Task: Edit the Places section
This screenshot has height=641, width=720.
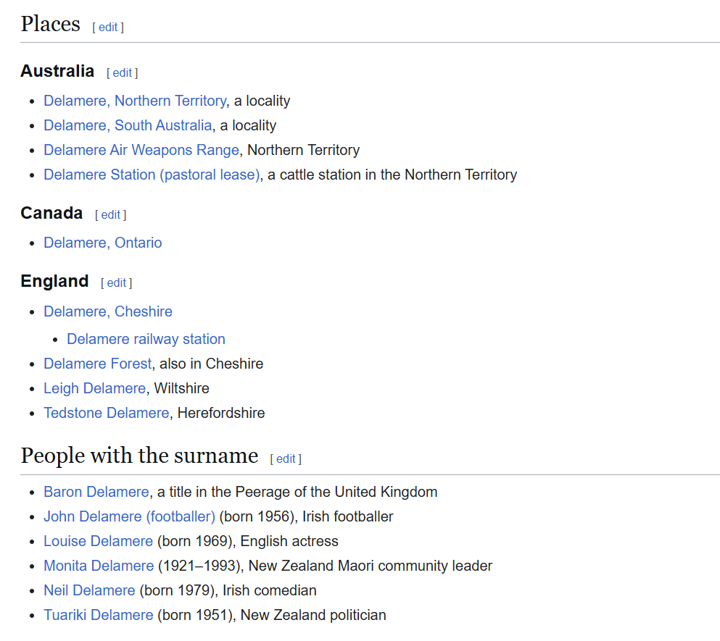Action: tap(108, 28)
